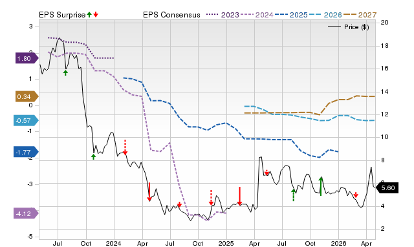Viewport: 414px width, 247px height.
Task: Click the 2026 legend entry
Action: [x=325, y=15]
